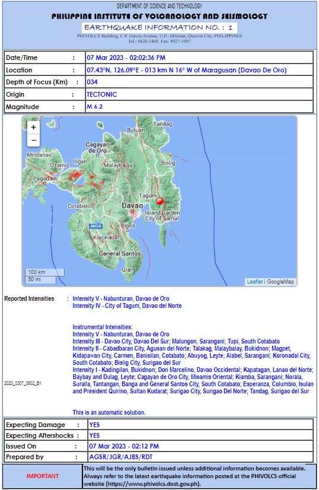Click the Glan label on the map
319x490 pixels.
coord(127,270)
